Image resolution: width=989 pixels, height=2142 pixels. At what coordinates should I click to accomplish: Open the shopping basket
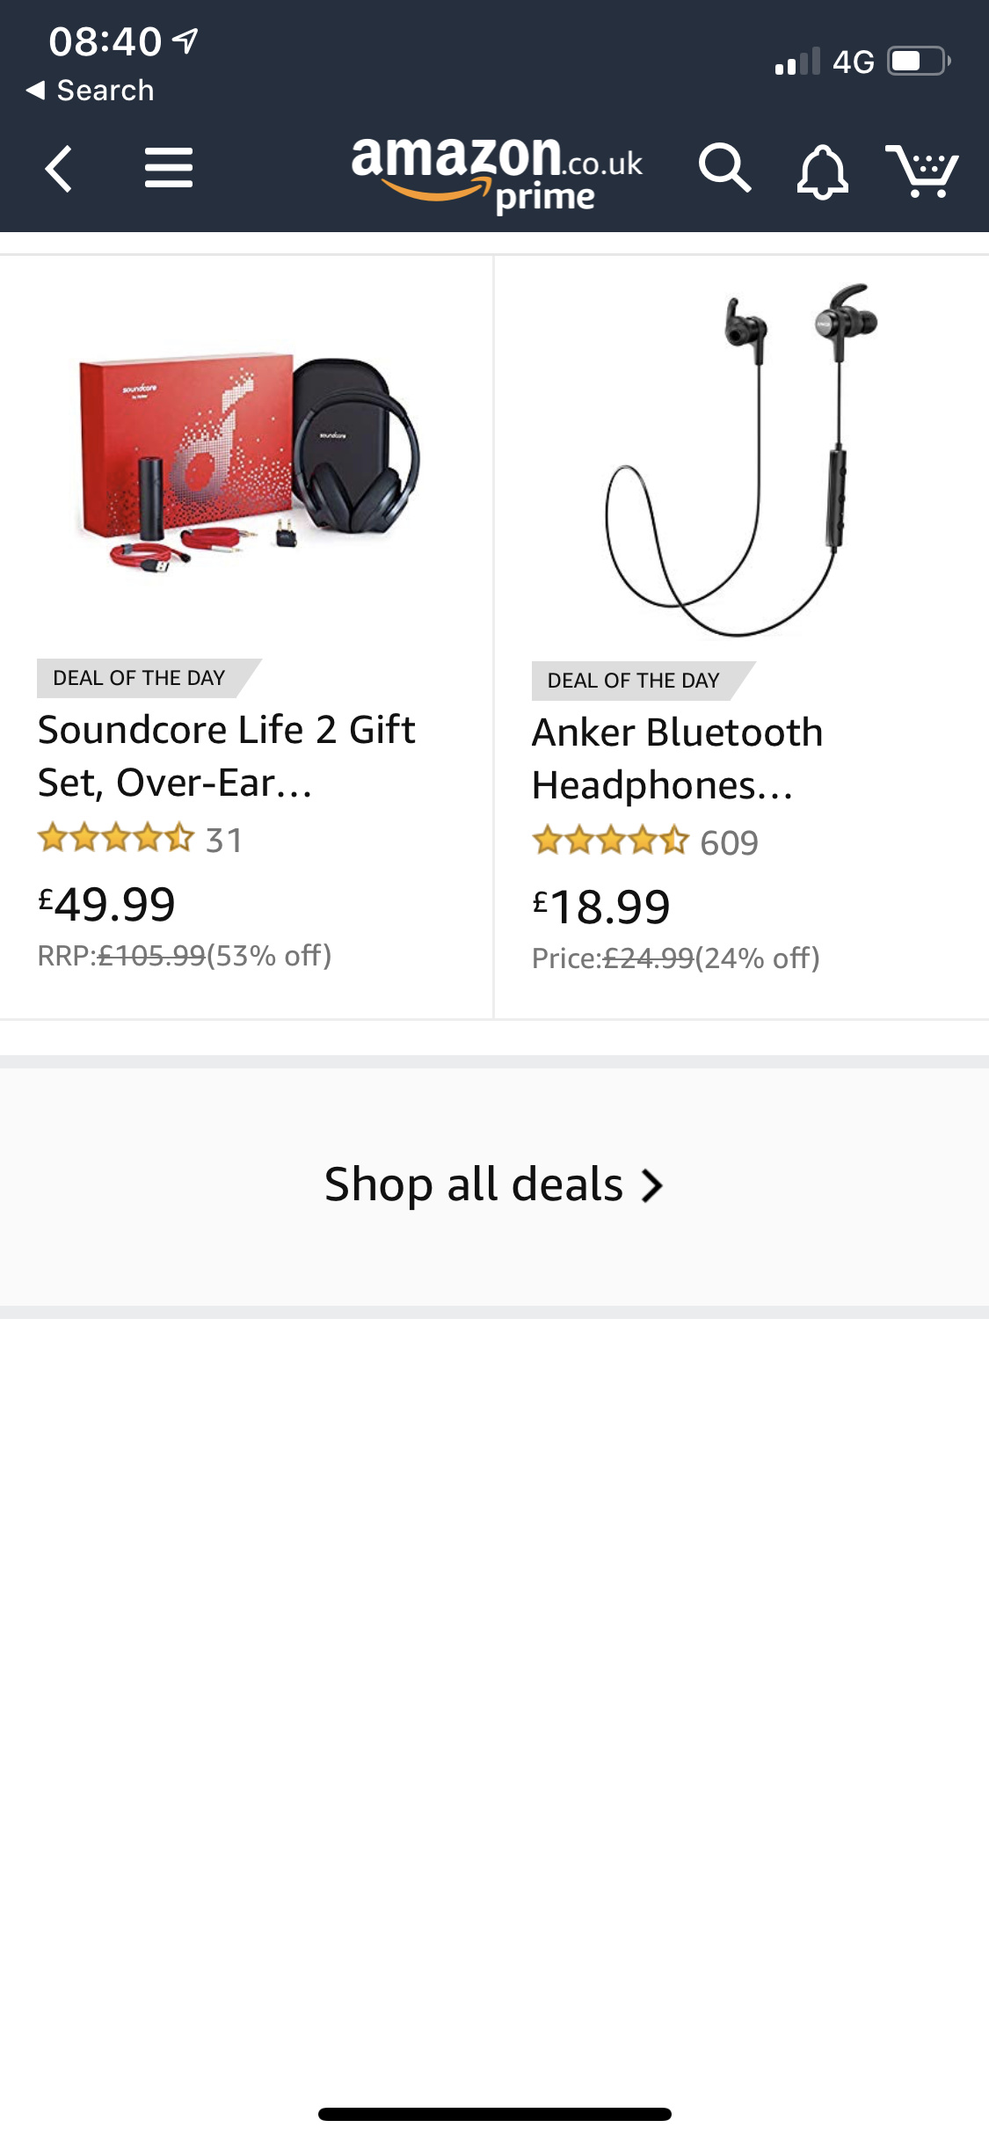tap(921, 170)
